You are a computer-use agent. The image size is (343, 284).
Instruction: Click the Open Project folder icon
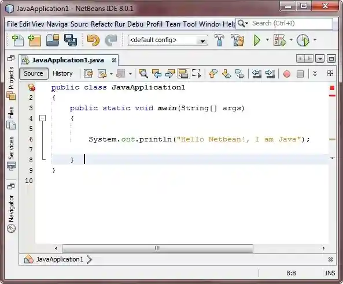pos(53,40)
